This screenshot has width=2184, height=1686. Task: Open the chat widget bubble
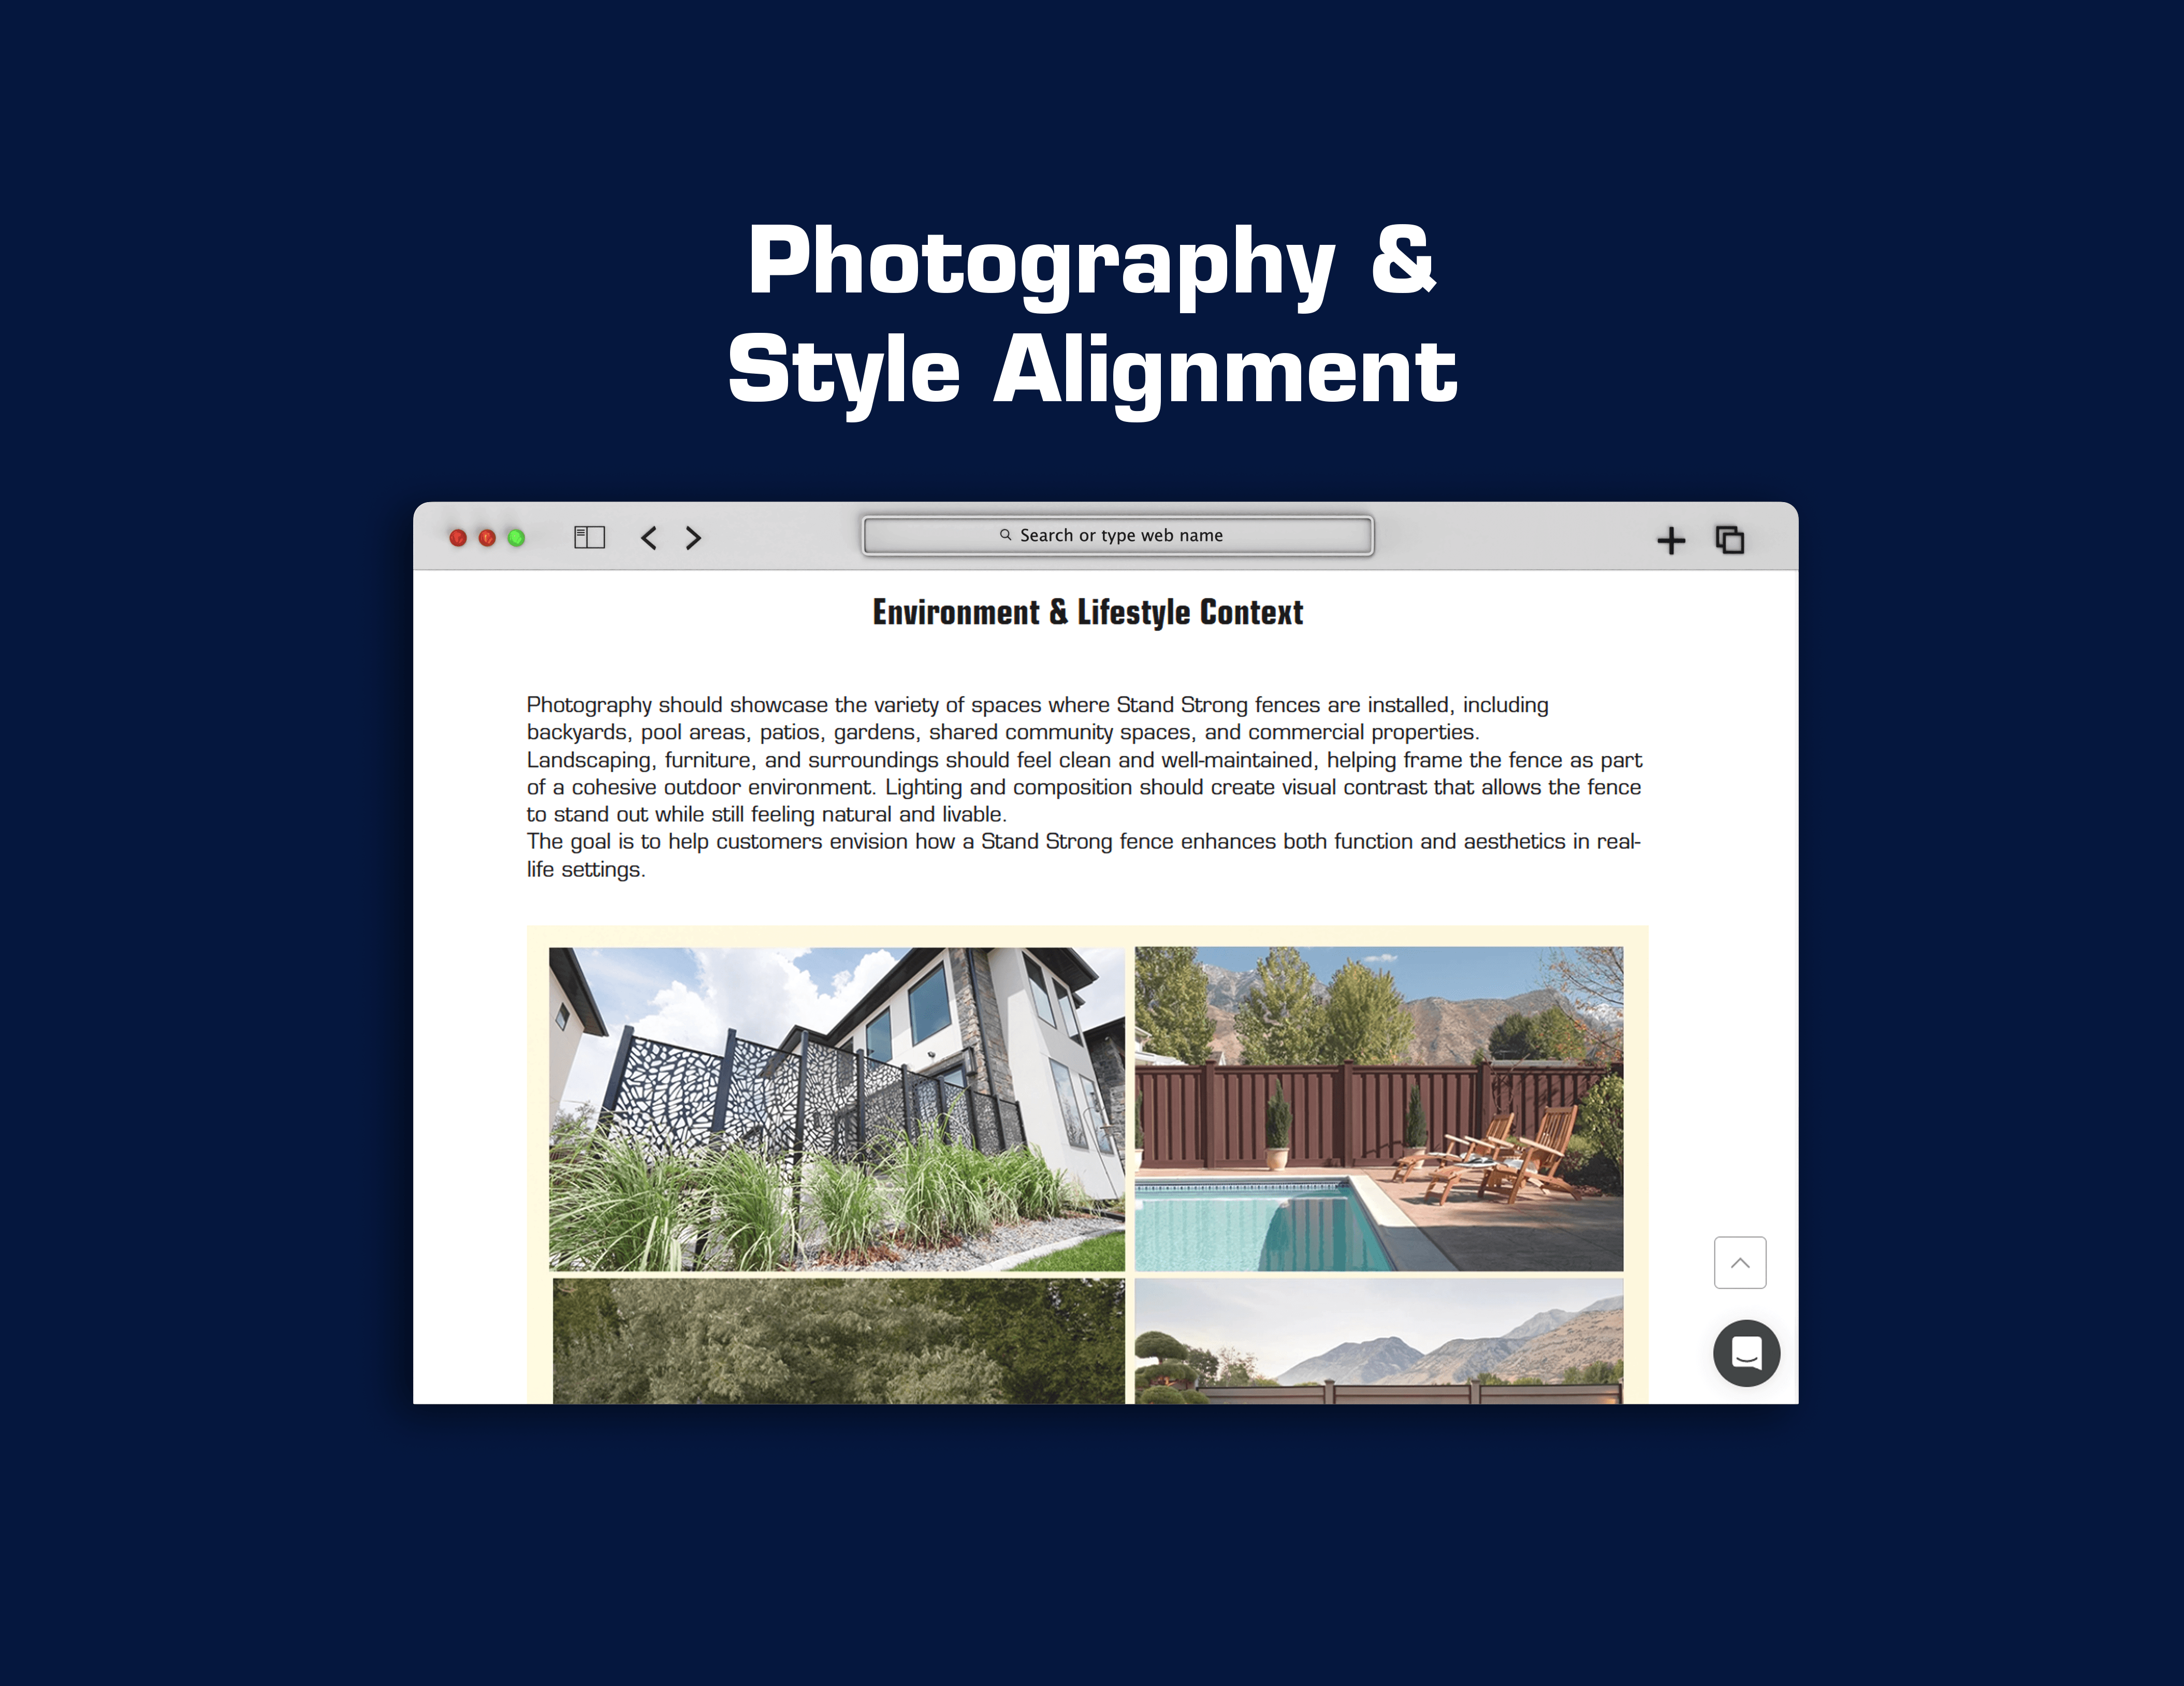pos(1746,1353)
